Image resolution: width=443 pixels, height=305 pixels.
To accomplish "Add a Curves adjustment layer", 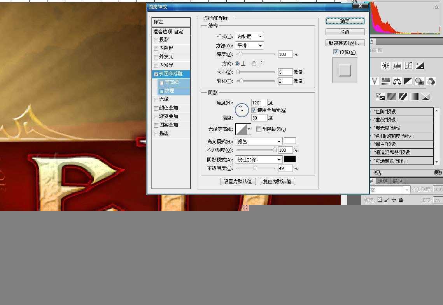I will [408, 66].
